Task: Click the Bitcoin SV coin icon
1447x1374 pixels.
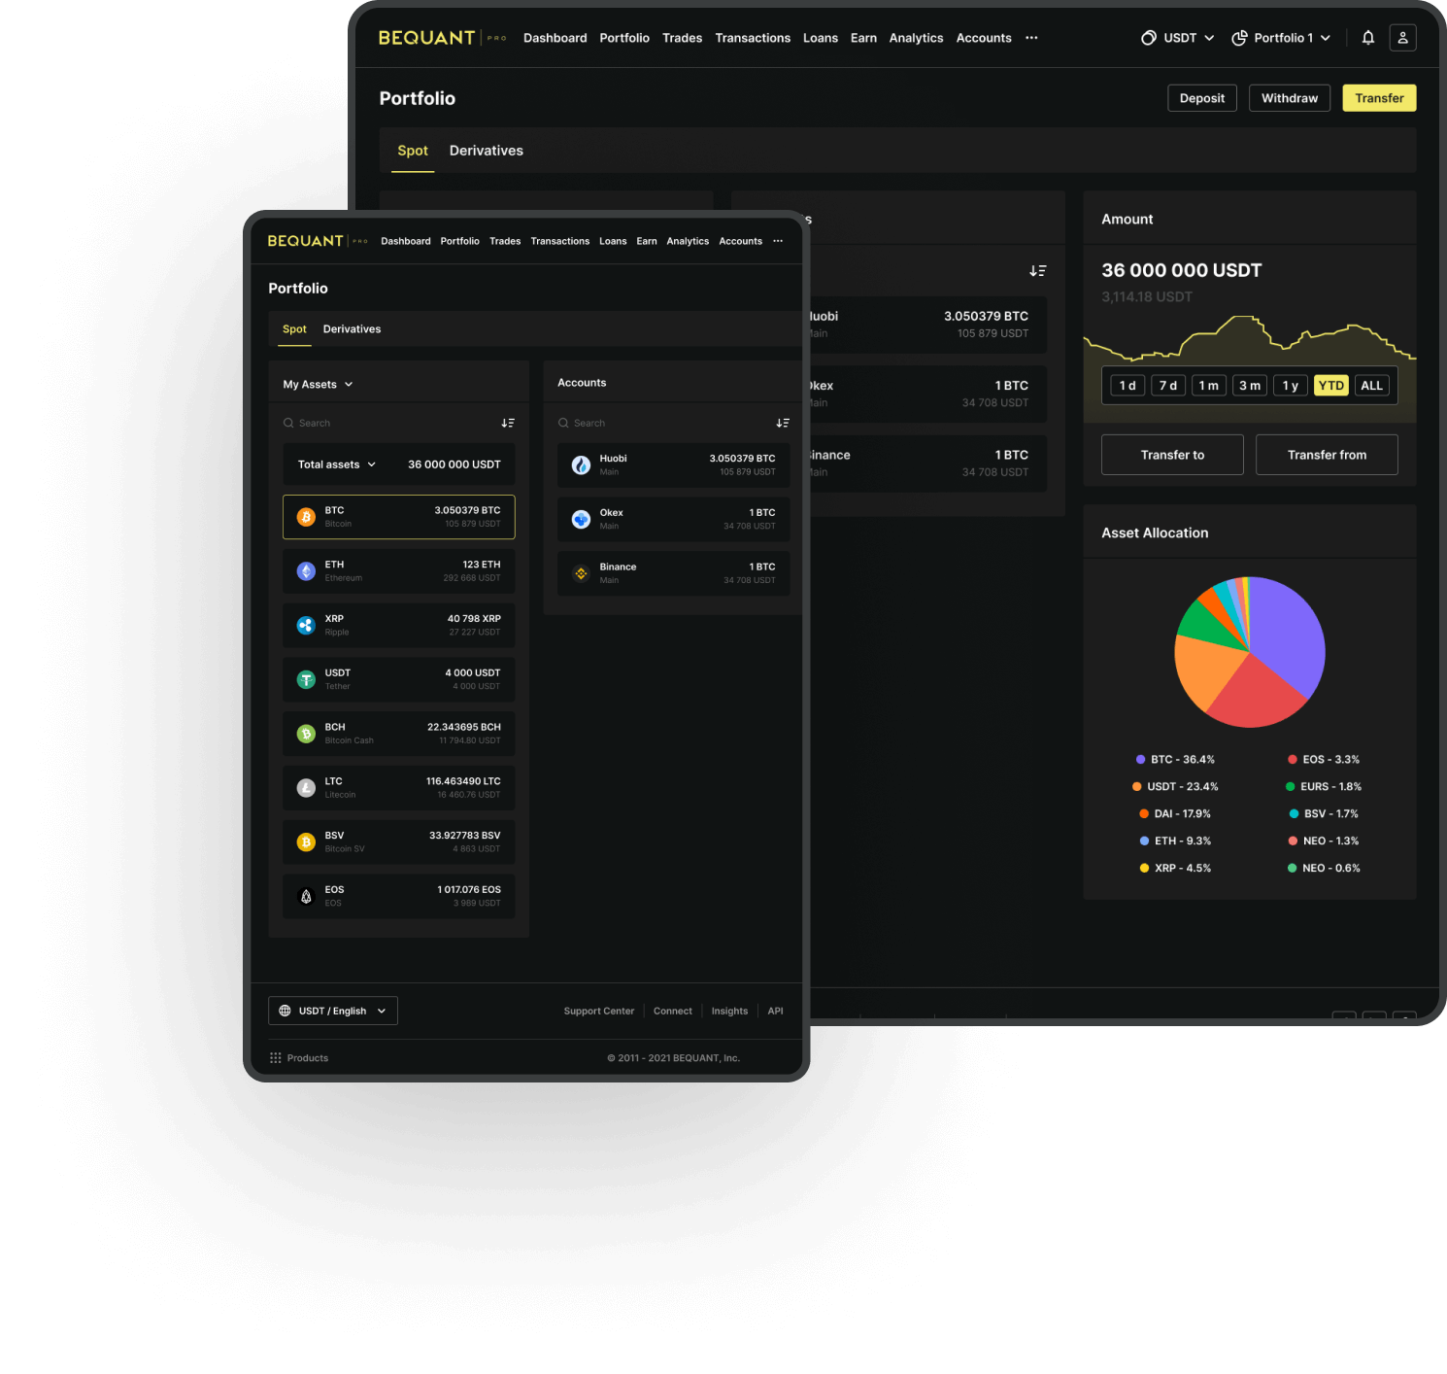Action: [x=306, y=842]
